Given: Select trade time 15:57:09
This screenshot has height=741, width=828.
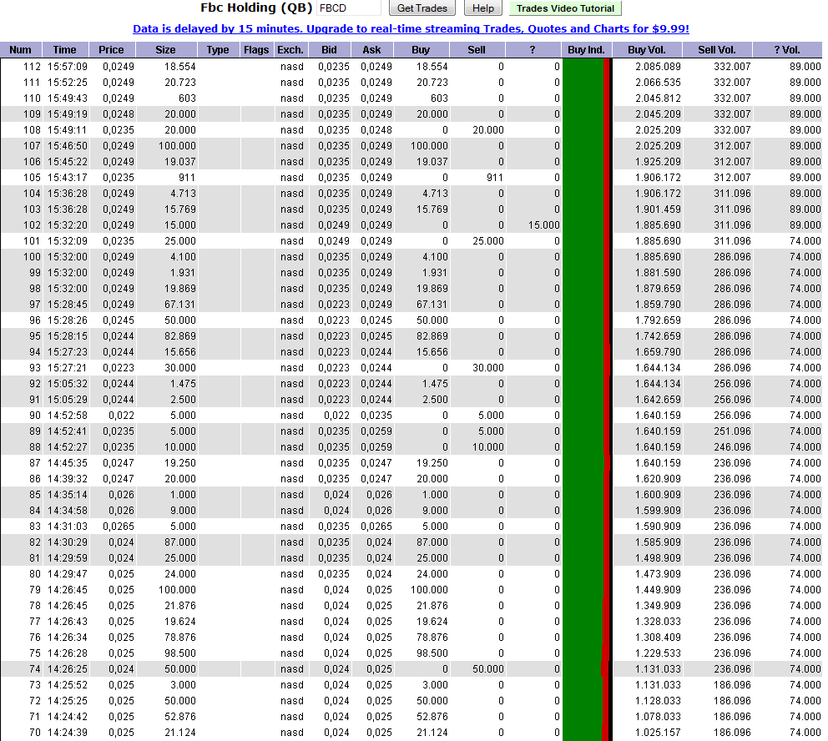Looking at the screenshot, I should coord(68,67).
